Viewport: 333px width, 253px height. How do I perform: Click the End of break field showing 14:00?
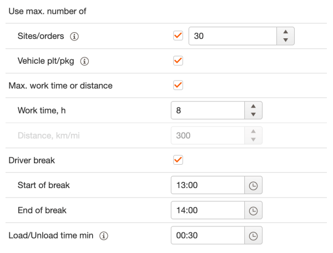(208, 210)
